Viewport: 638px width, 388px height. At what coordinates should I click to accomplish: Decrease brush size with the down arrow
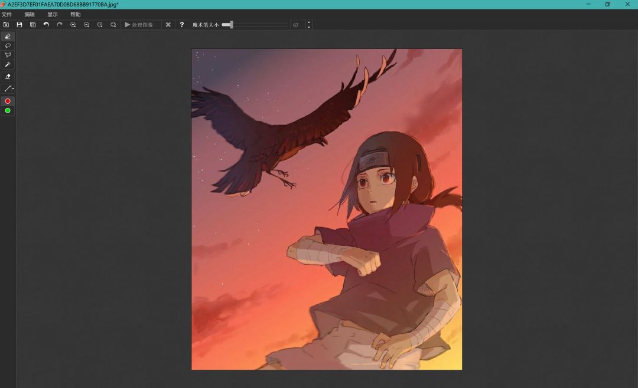click(x=309, y=27)
